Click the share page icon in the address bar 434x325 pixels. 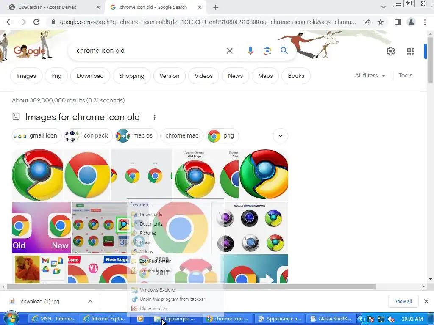coord(367,22)
